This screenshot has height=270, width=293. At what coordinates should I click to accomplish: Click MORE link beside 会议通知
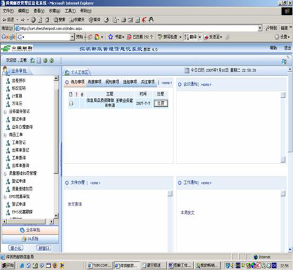tap(206, 85)
